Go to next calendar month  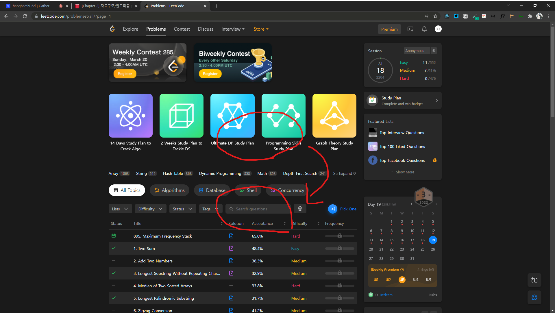tap(436, 204)
